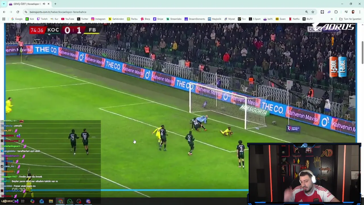364x205 pixels.
Task: Open the BluTV bookmark
Action: [308, 19]
